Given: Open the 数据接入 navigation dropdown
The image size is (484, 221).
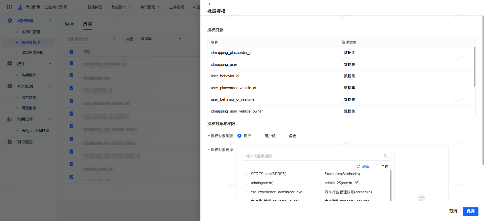Looking at the screenshot, I should (121, 7).
